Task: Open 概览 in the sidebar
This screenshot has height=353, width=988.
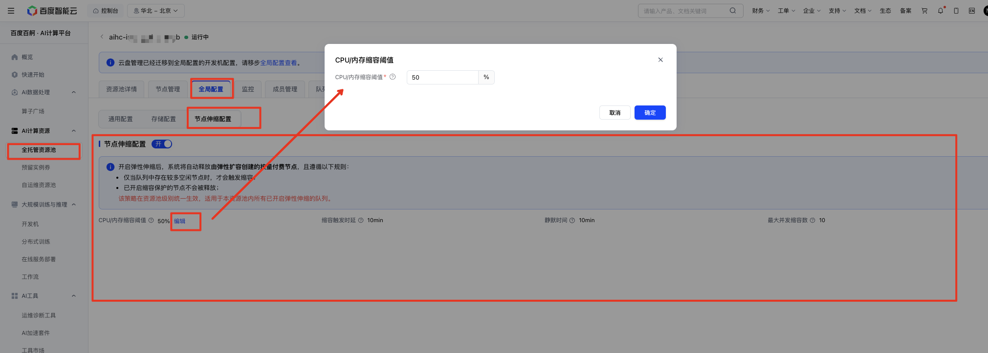Action: coord(27,57)
